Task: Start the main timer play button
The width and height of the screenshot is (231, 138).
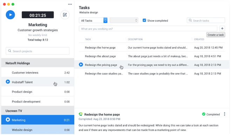Action: [x=10, y=15]
